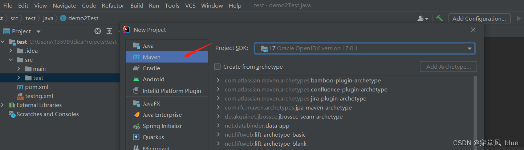Open the Navigate menu

pyautogui.click(x=64, y=5)
